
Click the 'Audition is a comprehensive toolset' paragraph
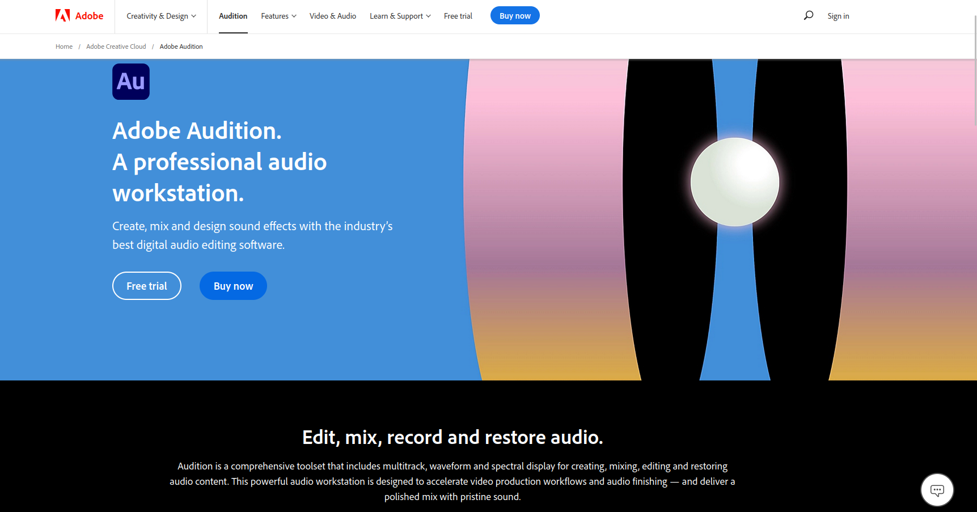pos(452,481)
